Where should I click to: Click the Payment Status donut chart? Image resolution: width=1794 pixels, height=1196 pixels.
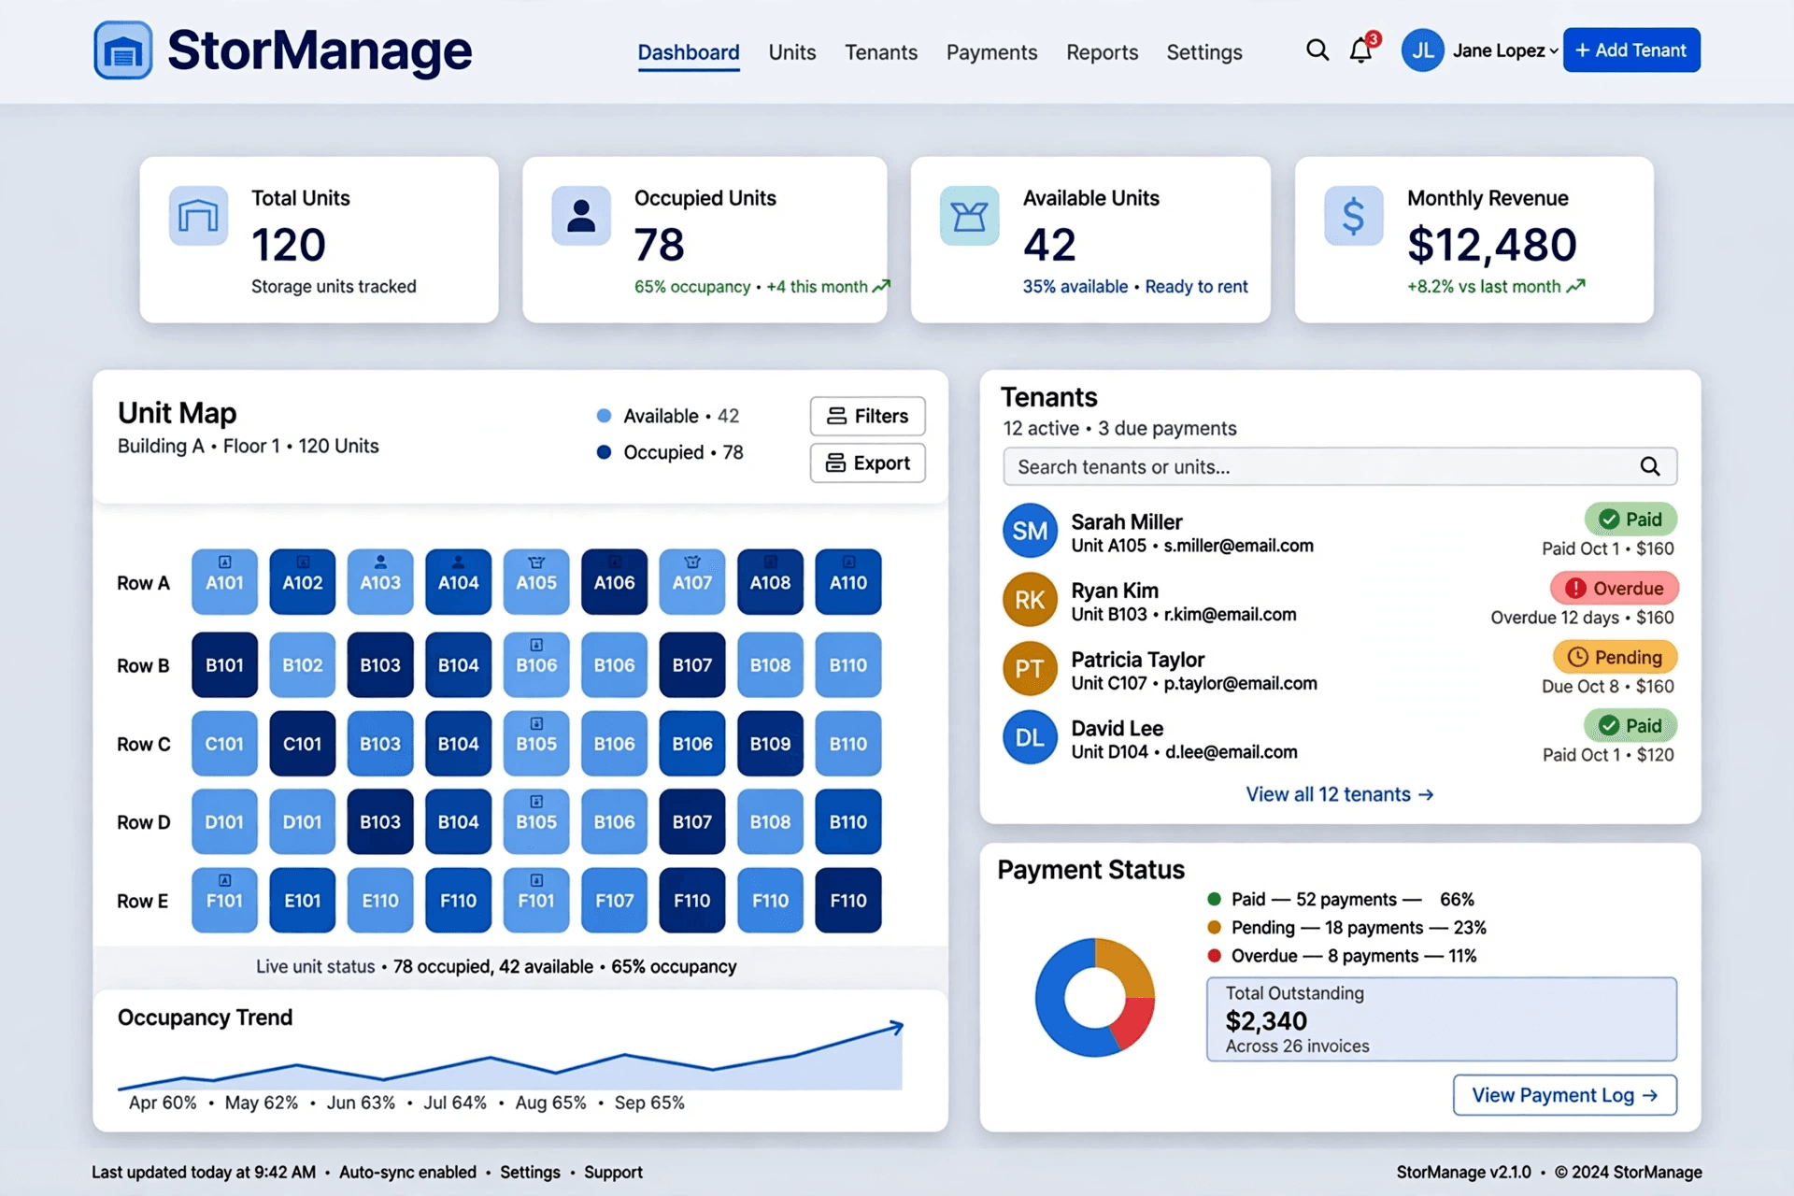[x=1095, y=997]
